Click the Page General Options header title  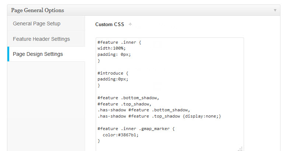(x=38, y=10)
